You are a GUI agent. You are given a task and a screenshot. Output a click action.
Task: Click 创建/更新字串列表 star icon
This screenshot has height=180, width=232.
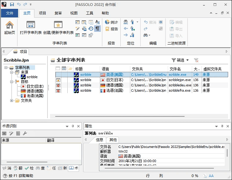tap(58, 26)
